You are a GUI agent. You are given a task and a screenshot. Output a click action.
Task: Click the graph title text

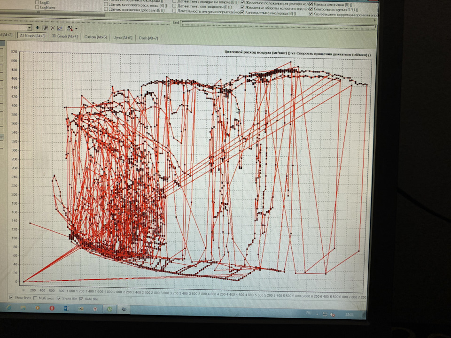(x=298, y=54)
